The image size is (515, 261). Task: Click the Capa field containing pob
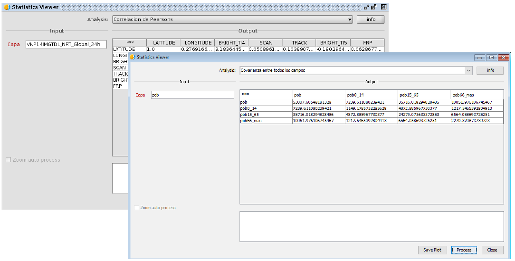(x=192, y=95)
